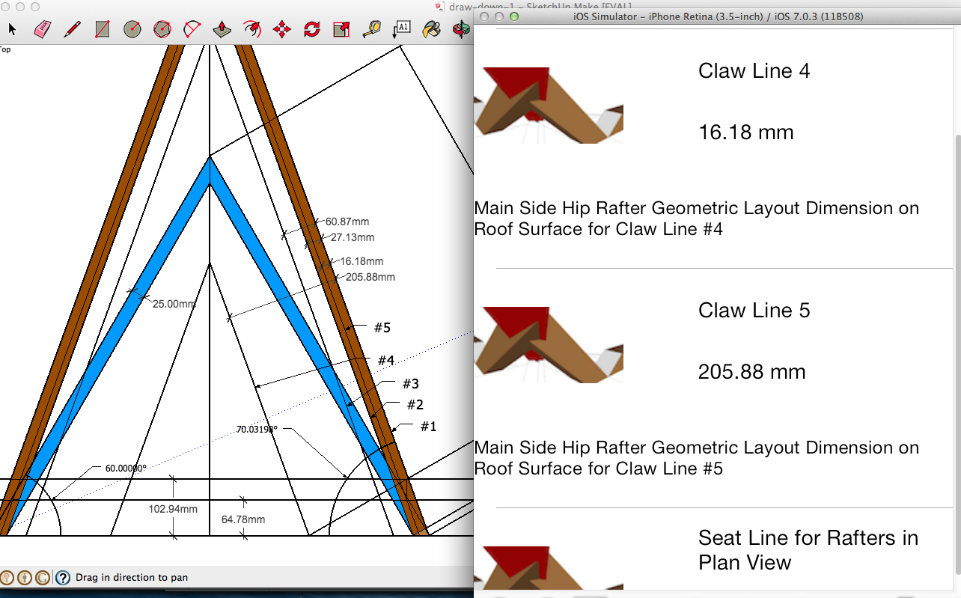The image size is (961, 598).
Task: Choose the Scale tool
Action: [x=341, y=30]
